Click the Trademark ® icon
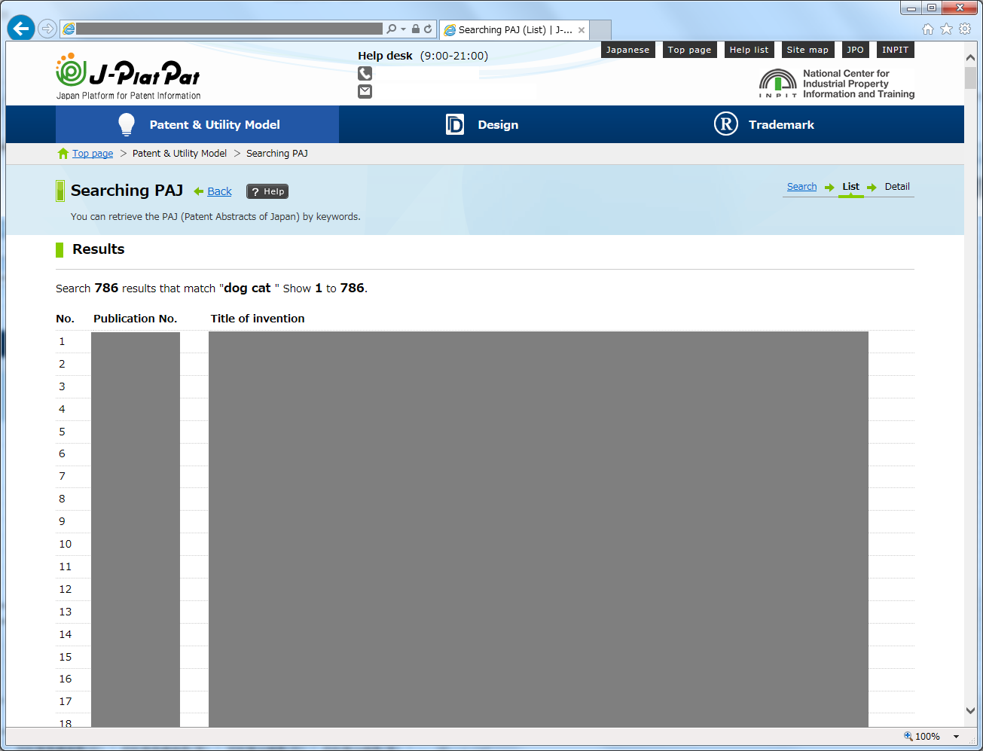 [725, 124]
